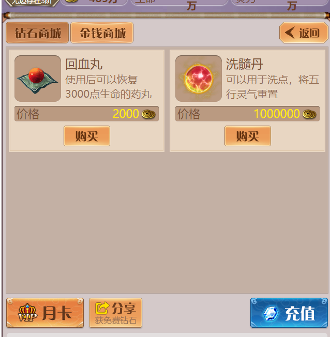
Task: Click the 洗髓丹 price bar
Action: 247,114
